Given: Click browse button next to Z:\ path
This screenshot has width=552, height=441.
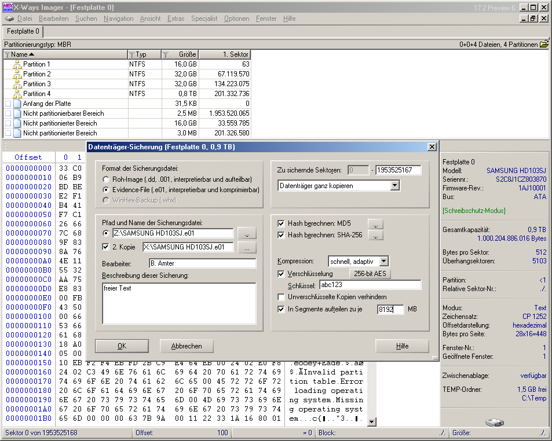Looking at the screenshot, I should (x=247, y=233).
